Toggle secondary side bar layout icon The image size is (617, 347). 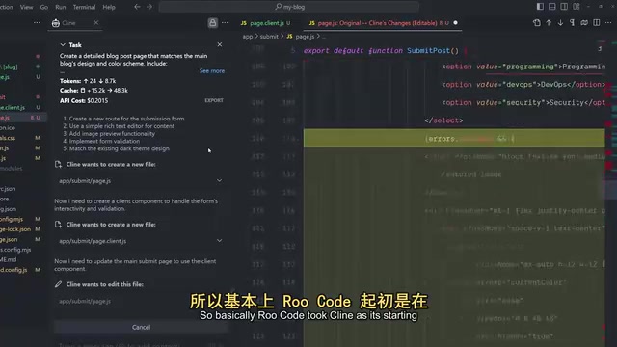tap(564, 7)
